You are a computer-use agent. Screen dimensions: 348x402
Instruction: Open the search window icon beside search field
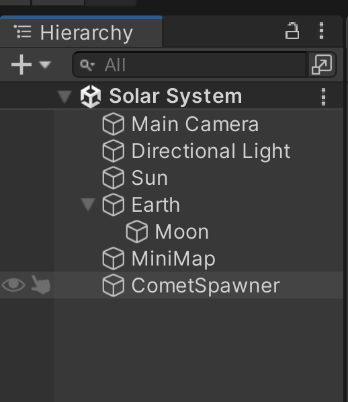[x=322, y=65]
